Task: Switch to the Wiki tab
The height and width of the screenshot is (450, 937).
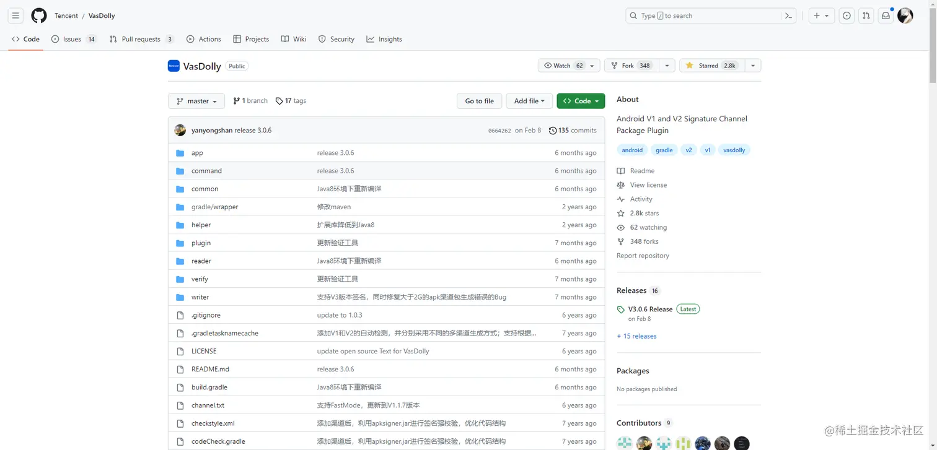Action: pos(294,39)
